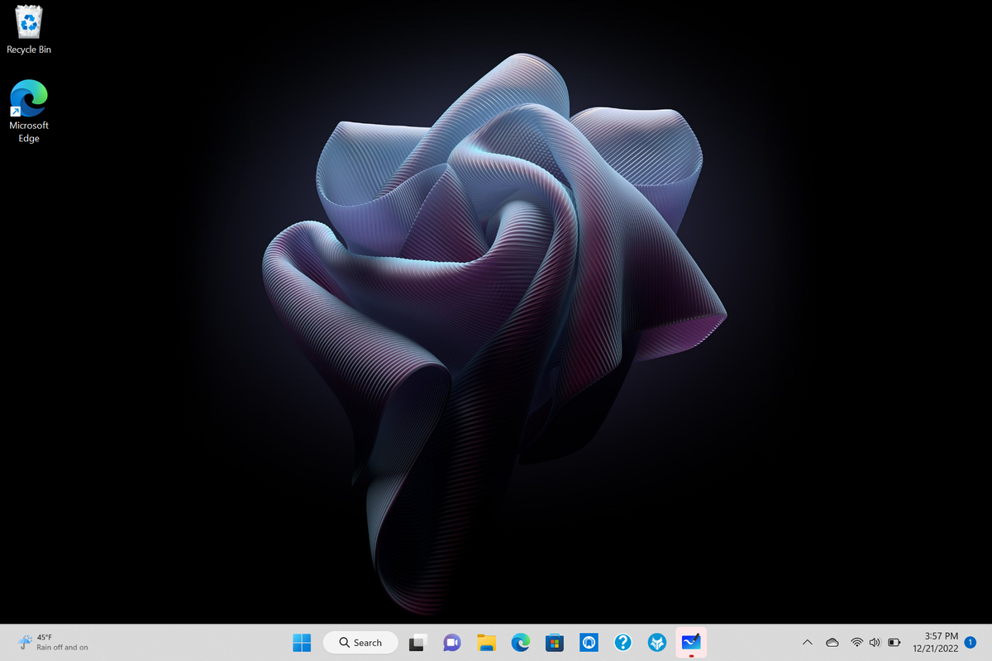Open the shield icon app on the taskbar
Screen dimensions: 992x661
pyautogui.click(x=656, y=642)
